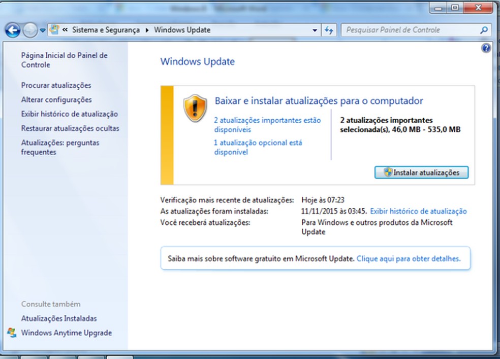View the 2 atualizações importantes link
The image size is (500, 359).
pyautogui.click(x=267, y=125)
